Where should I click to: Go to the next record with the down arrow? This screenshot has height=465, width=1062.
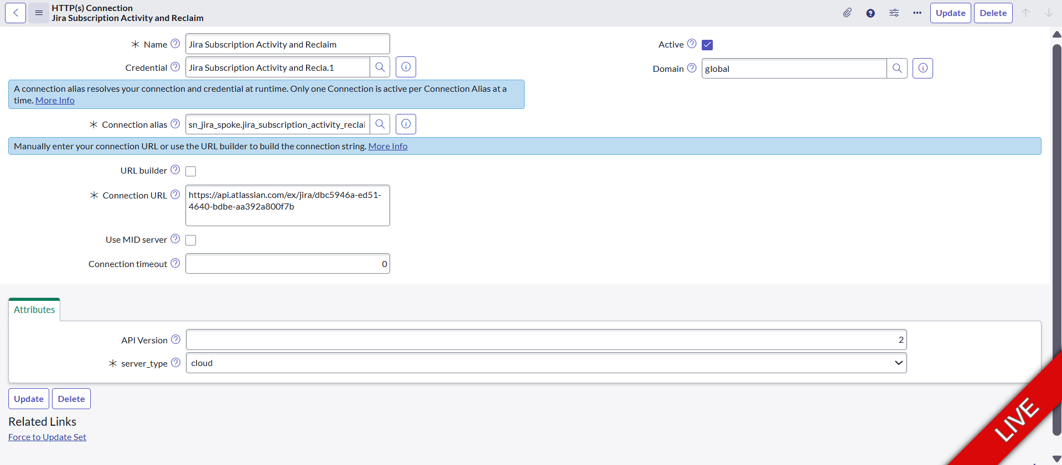coord(1048,13)
